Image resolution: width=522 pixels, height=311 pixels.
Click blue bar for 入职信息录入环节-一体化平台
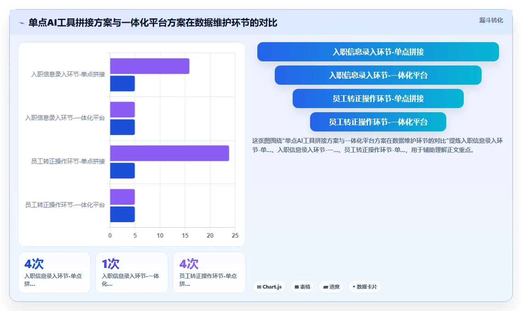point(122,127)
